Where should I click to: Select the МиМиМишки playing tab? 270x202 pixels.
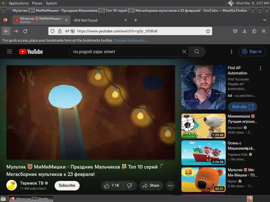41,20
